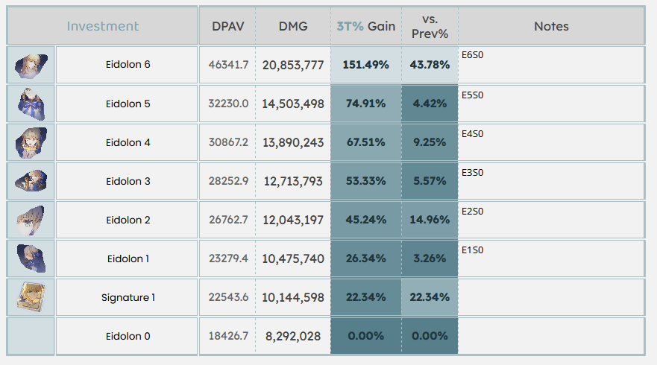This screenshot has width=657, height=365.
Task: Click the Eidolon 3 row icon
Action: (x=31, y=181)
